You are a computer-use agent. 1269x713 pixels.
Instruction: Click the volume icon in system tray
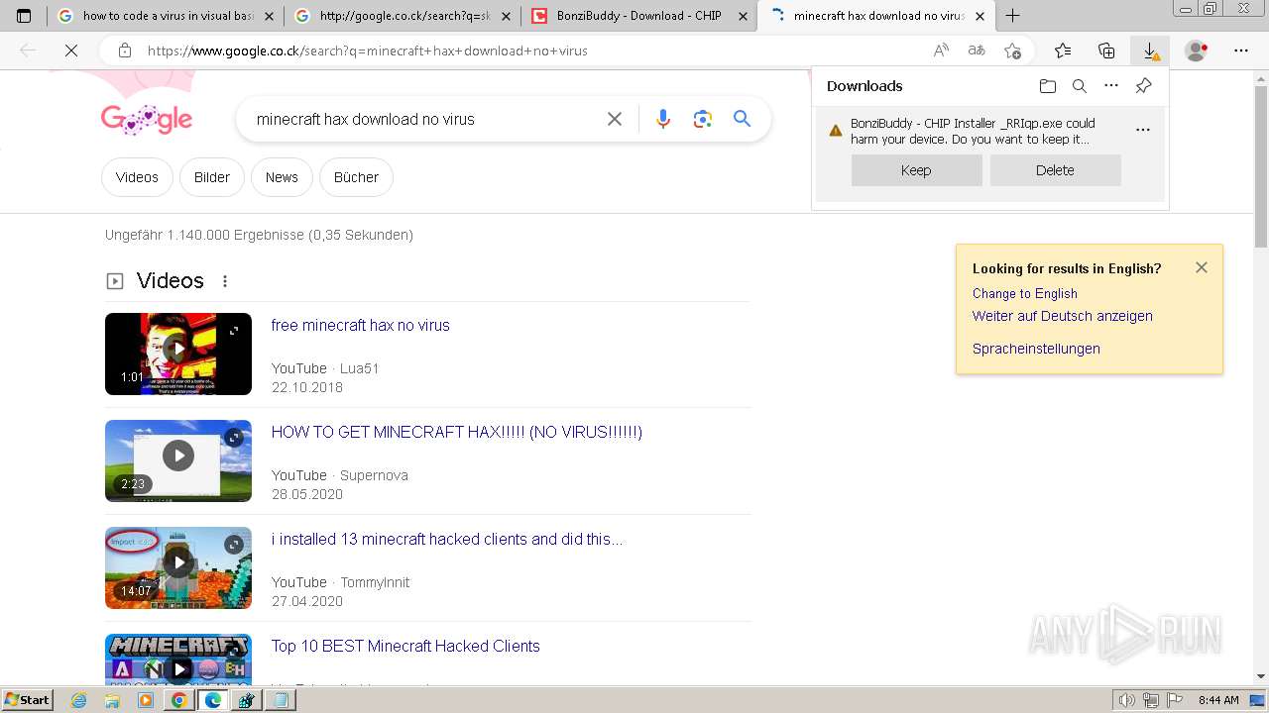click(x=1127, y=700)
